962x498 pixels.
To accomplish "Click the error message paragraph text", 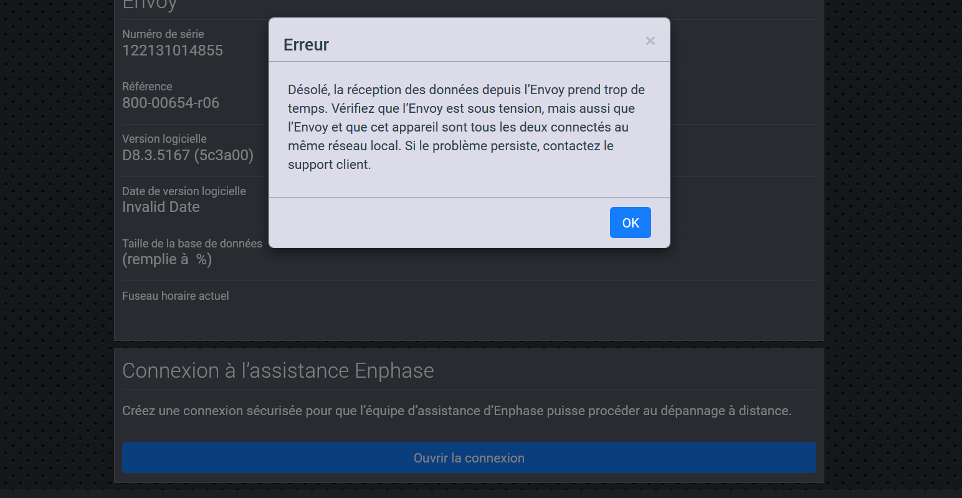I will click(x=467, y=127).
